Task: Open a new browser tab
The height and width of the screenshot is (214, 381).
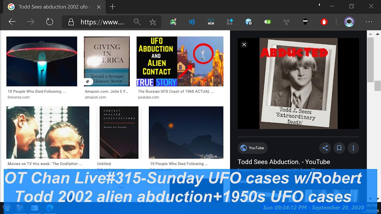Action: click(113, 7)
